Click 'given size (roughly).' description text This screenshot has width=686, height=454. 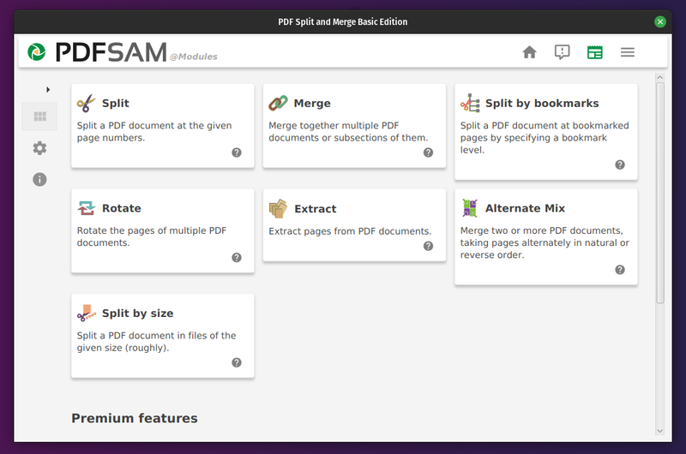[123, 348]
